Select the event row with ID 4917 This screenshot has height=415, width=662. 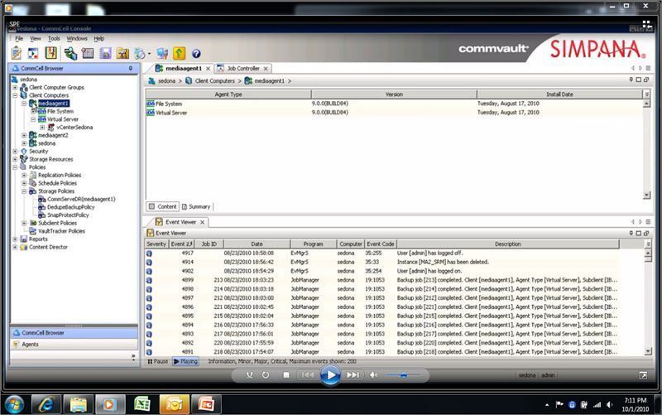pyautogui.click(x=381, y=253)
